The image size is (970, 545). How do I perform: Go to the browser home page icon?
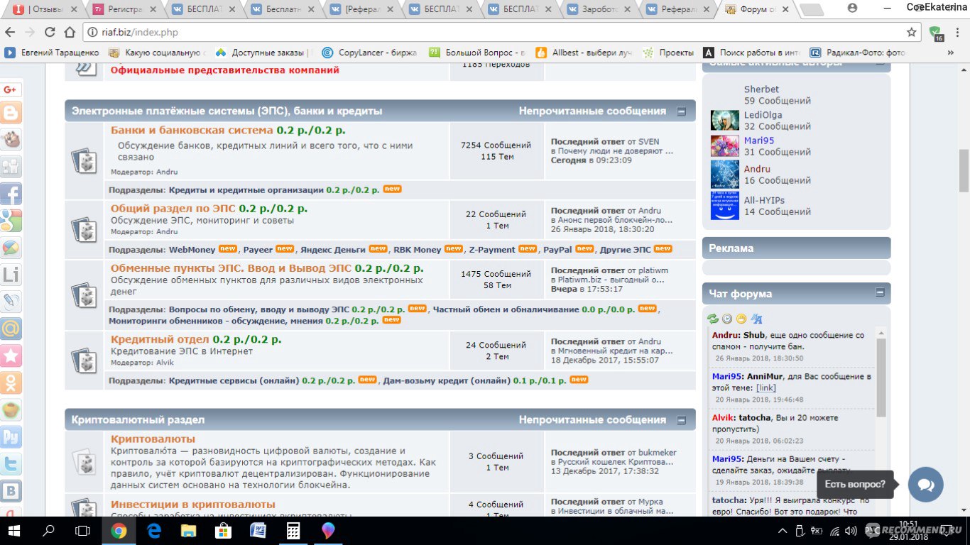pos(70,32)
